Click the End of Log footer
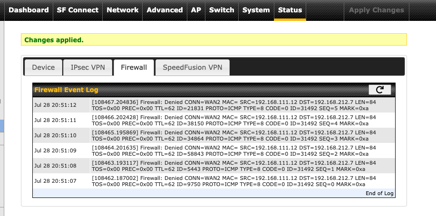The width and height of the screenshot is (436, 216). [x=214, y=193]
